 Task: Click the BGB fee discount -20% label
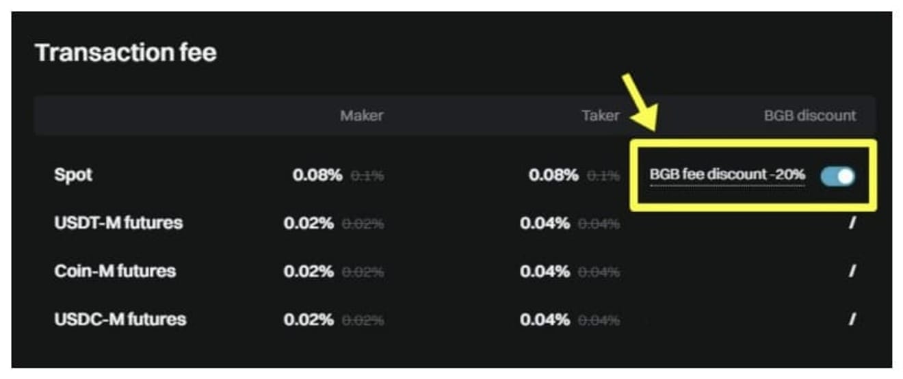pyautogui.click(x=727, y=175)
